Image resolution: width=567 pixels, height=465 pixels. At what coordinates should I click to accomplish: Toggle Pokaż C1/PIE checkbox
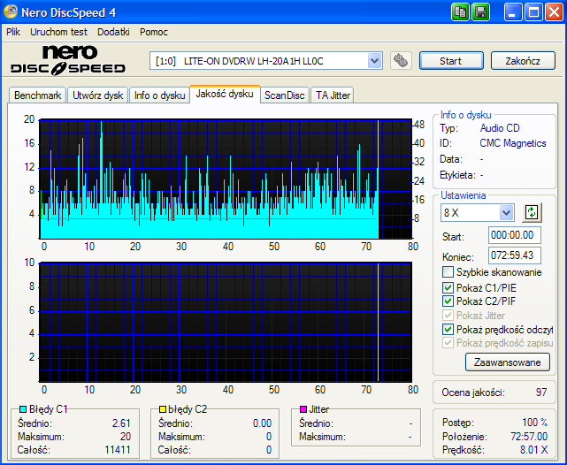(448, 287)
